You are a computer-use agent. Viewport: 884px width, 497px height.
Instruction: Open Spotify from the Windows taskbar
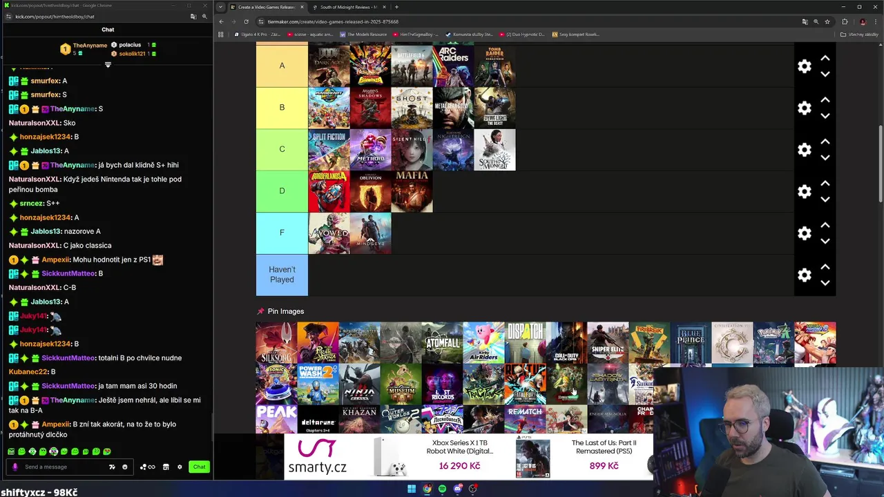tap(443, 489)
